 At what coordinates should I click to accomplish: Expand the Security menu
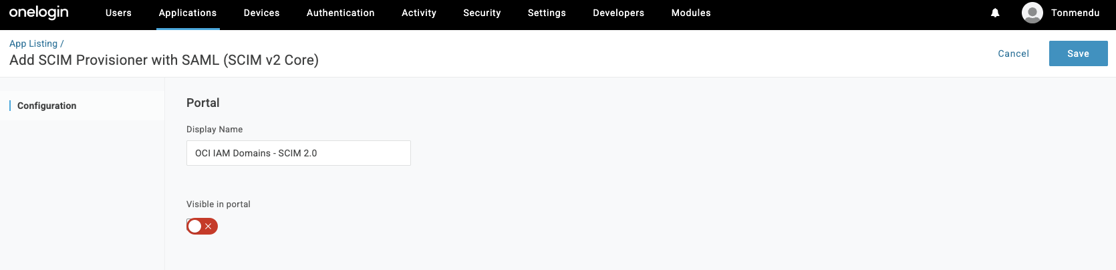click(x=482, y=13)
